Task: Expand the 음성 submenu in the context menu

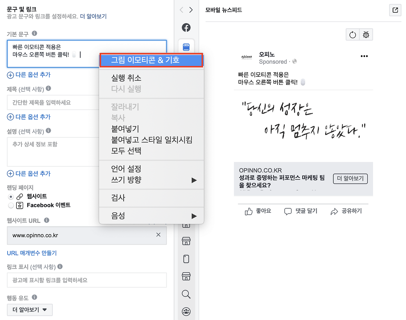Action: (x=194, y=216)
